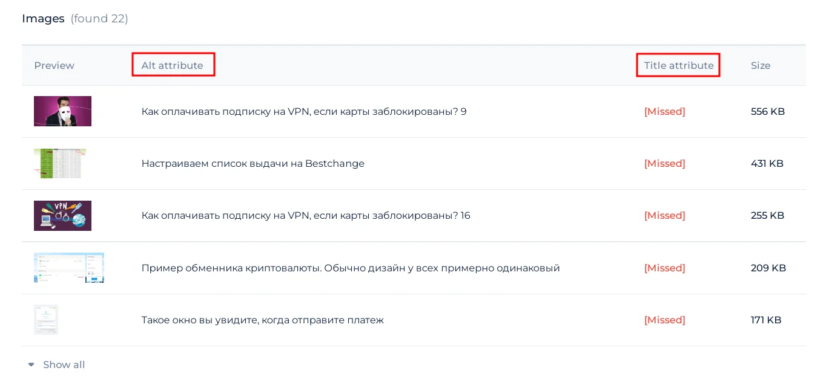Select the Пример обменника криптовалюты alt text
This screenshot has height=388, width=826.
[x=350, y=268]
